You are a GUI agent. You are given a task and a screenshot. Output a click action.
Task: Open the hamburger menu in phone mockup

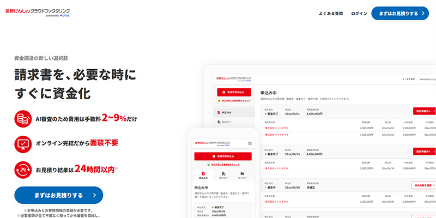(x=250, y=143)
